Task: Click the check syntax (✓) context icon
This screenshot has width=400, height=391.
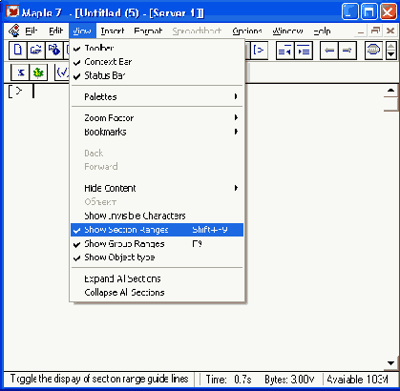Action: pos(62,72)
